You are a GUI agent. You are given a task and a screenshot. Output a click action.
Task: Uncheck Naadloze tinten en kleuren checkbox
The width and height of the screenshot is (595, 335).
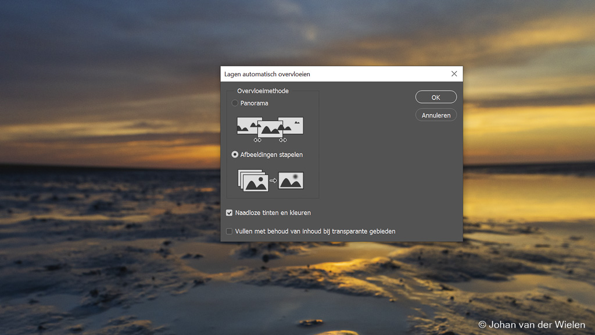[229, 213]
